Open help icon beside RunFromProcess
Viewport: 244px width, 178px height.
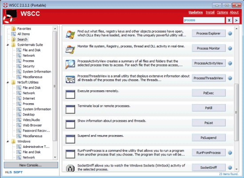coord(230,153)
